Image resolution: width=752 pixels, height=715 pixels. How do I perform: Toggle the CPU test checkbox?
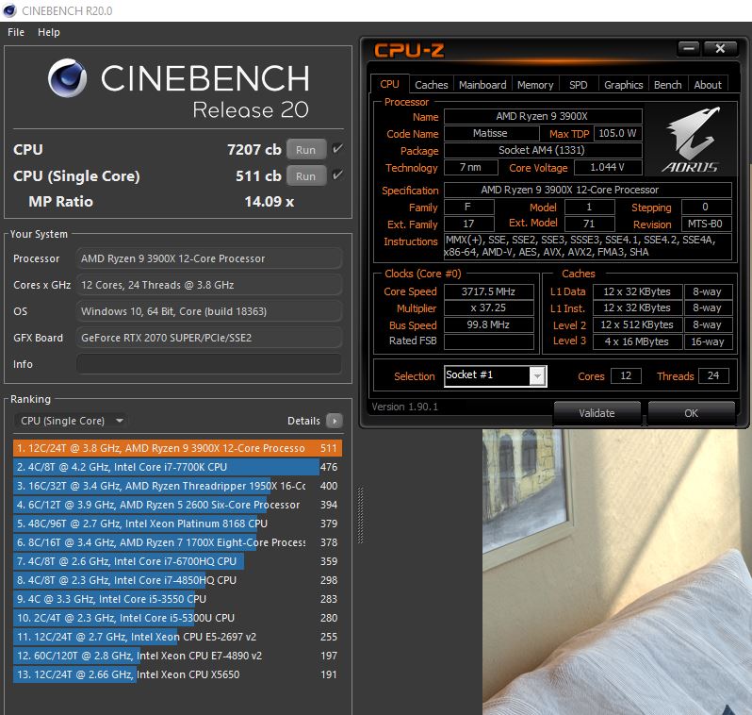click(337, 149)
